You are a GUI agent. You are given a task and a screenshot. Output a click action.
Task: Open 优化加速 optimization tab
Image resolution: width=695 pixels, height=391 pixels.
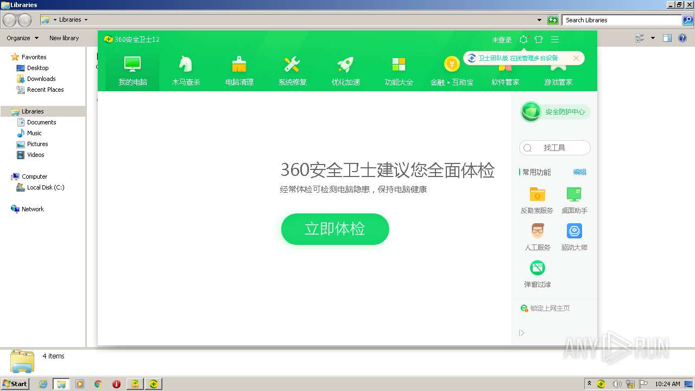click(345, 71)
